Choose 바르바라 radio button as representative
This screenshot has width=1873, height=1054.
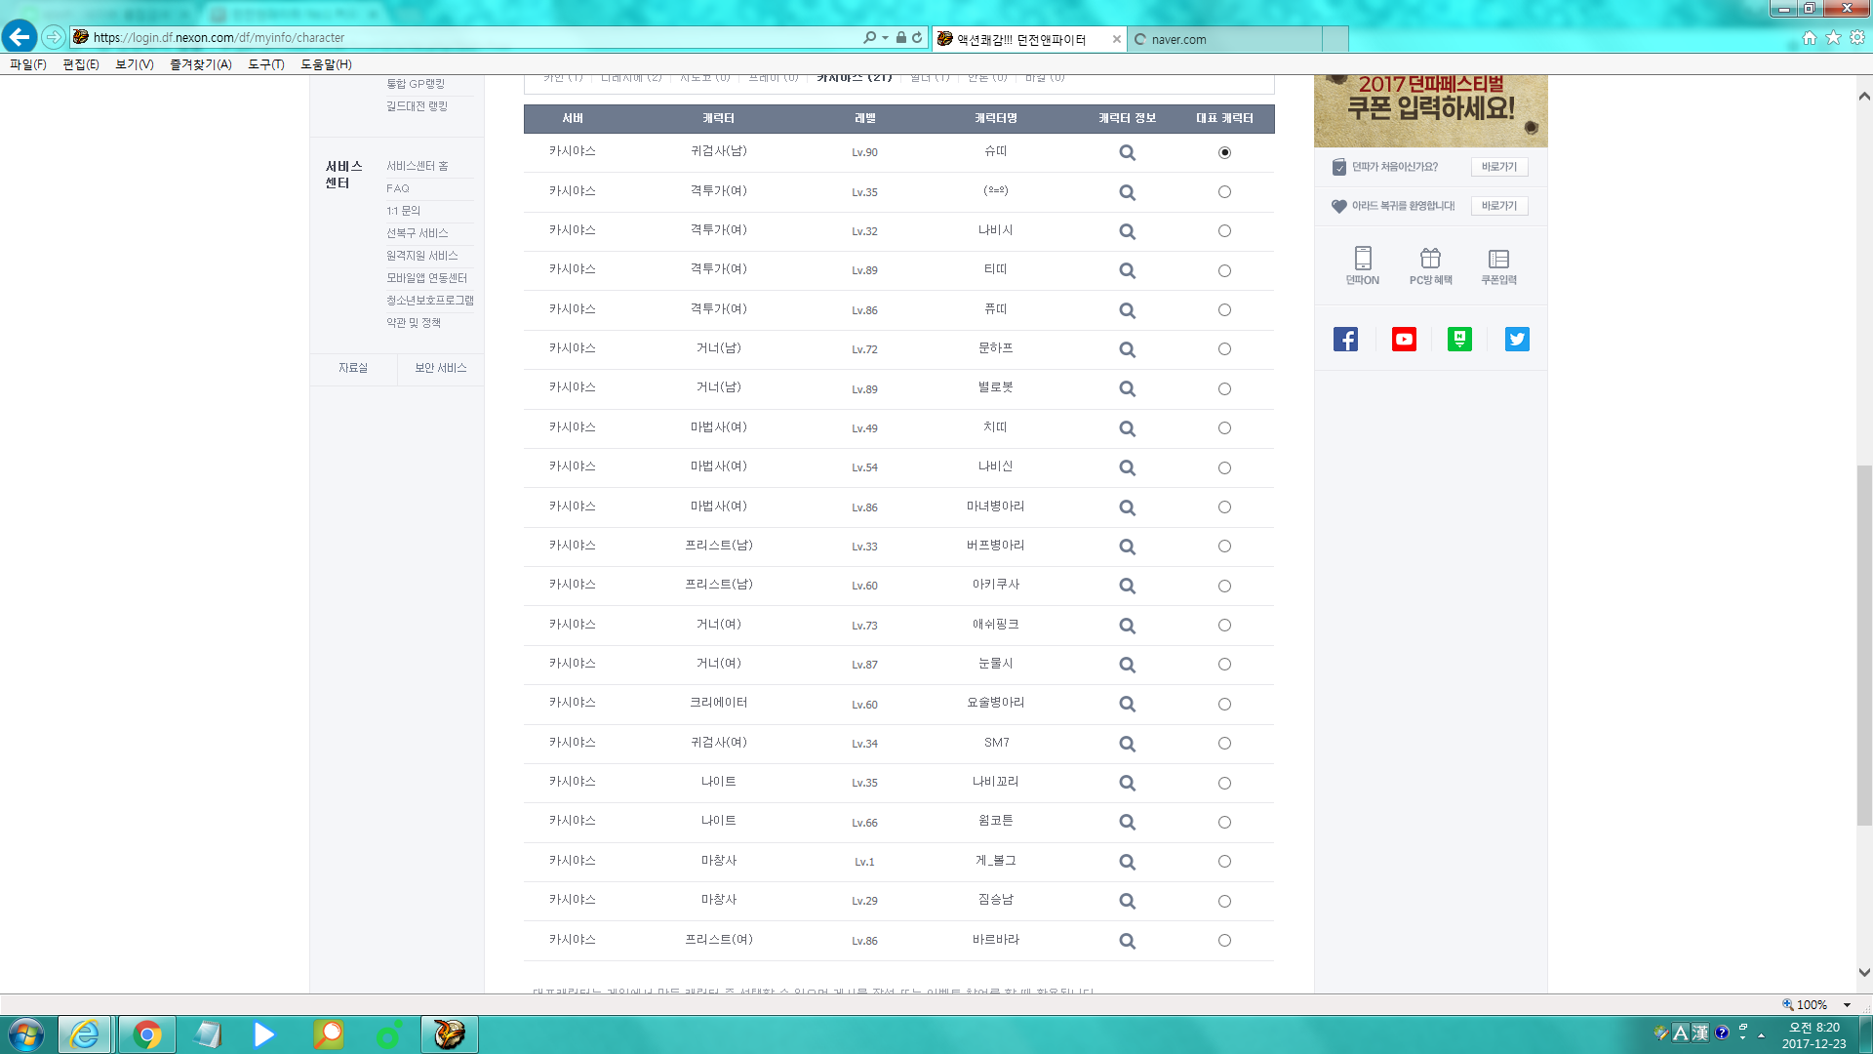click(x=1224, y=941)
